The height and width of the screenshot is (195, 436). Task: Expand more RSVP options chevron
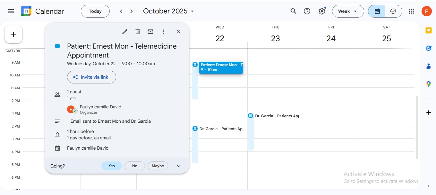tap(179, 166)
